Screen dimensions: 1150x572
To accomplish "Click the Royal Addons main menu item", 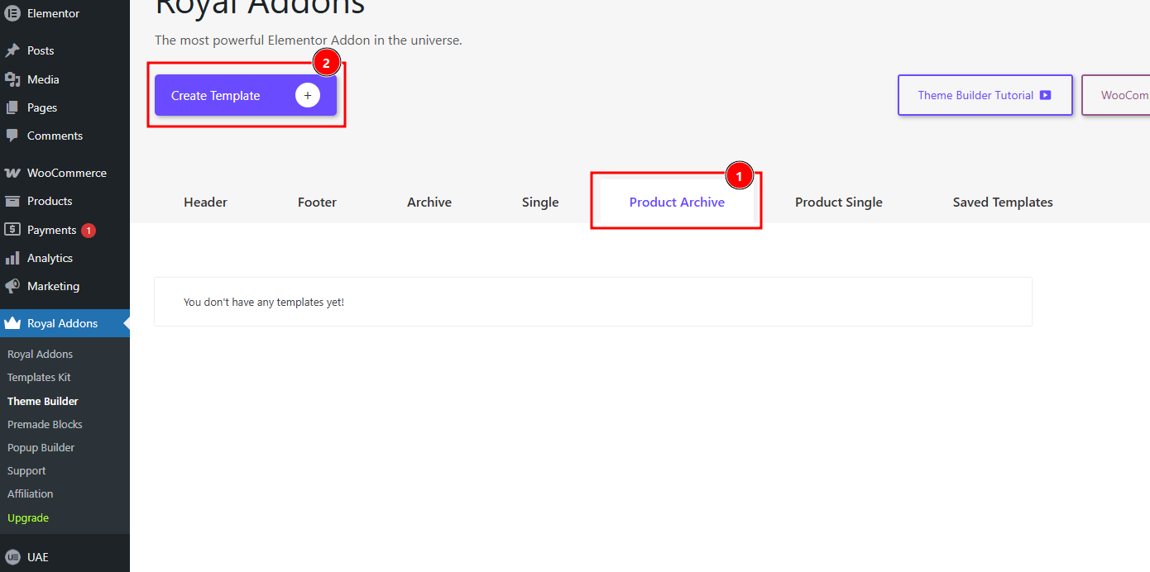I will click(65, 323).
